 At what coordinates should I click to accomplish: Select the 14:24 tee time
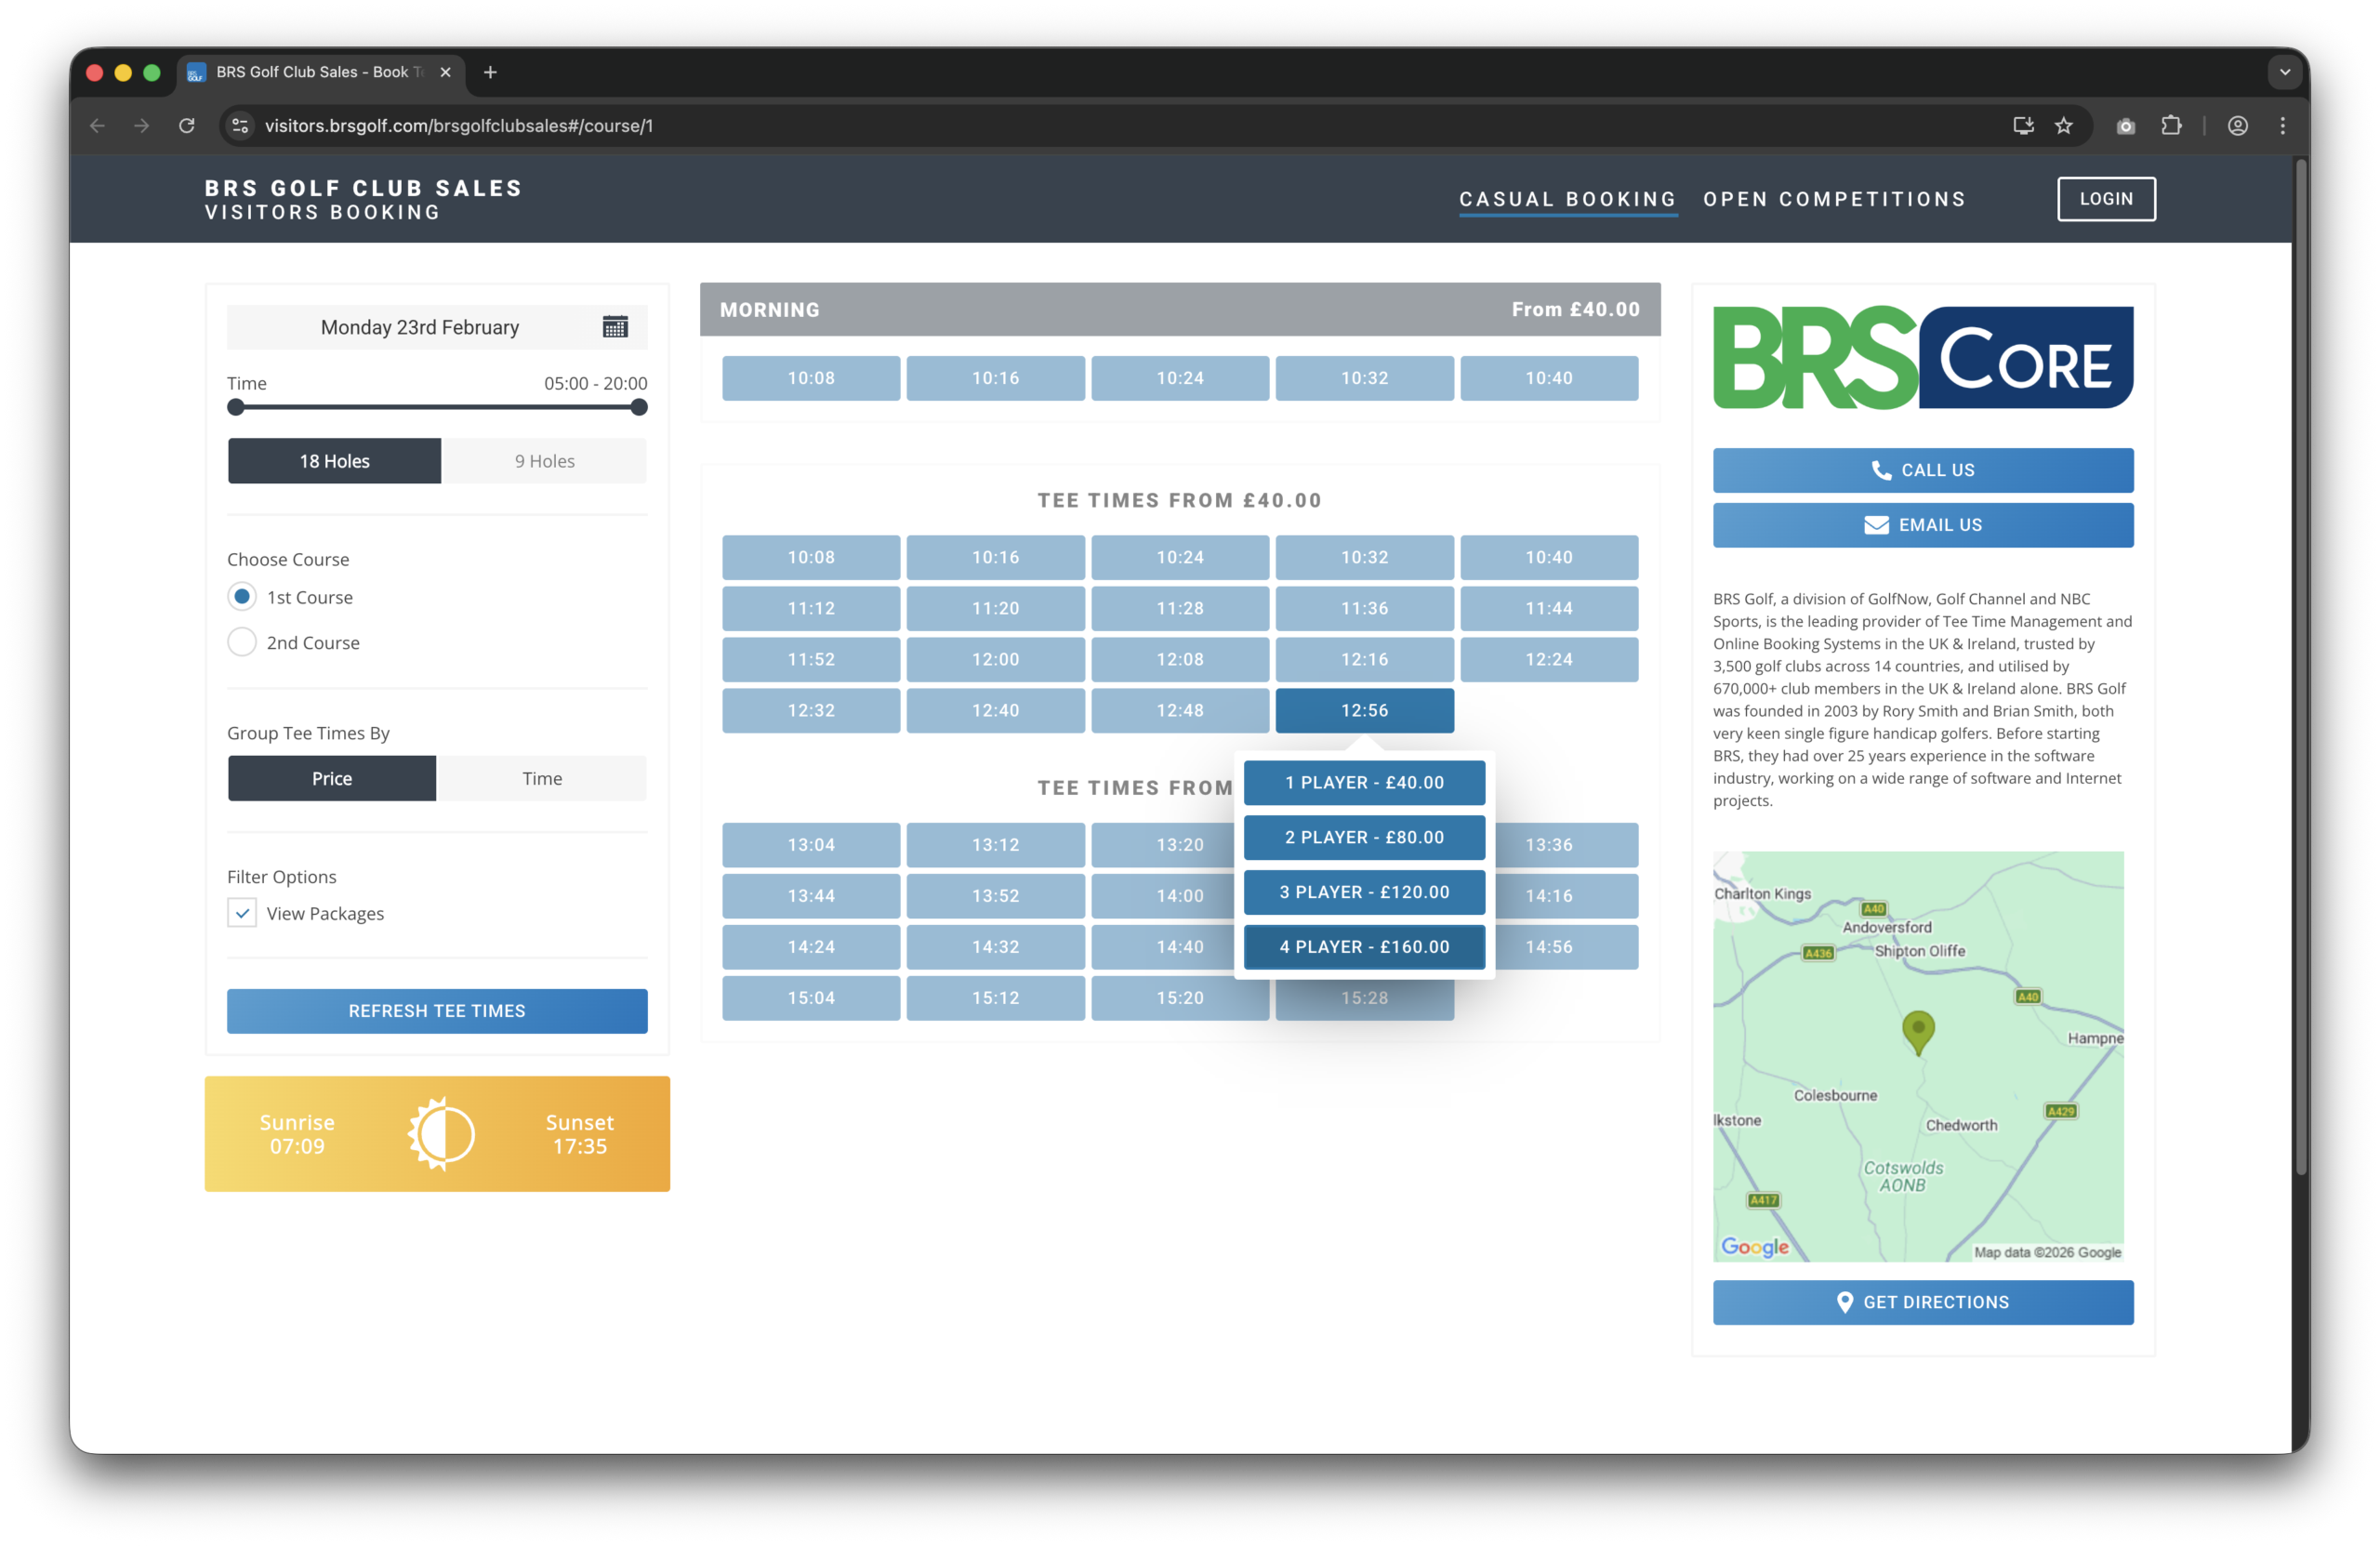[x=811, y=947]
